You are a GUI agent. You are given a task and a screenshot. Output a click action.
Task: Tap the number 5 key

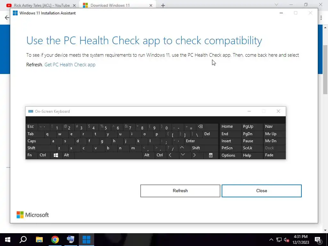click(105, 127)
